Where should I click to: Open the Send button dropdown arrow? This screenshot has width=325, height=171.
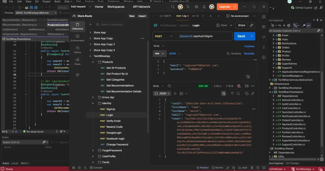pyautogui.click(x=252, y=36)
